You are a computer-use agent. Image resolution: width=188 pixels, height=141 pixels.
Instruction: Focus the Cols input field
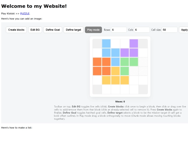[x=142, y=30]
